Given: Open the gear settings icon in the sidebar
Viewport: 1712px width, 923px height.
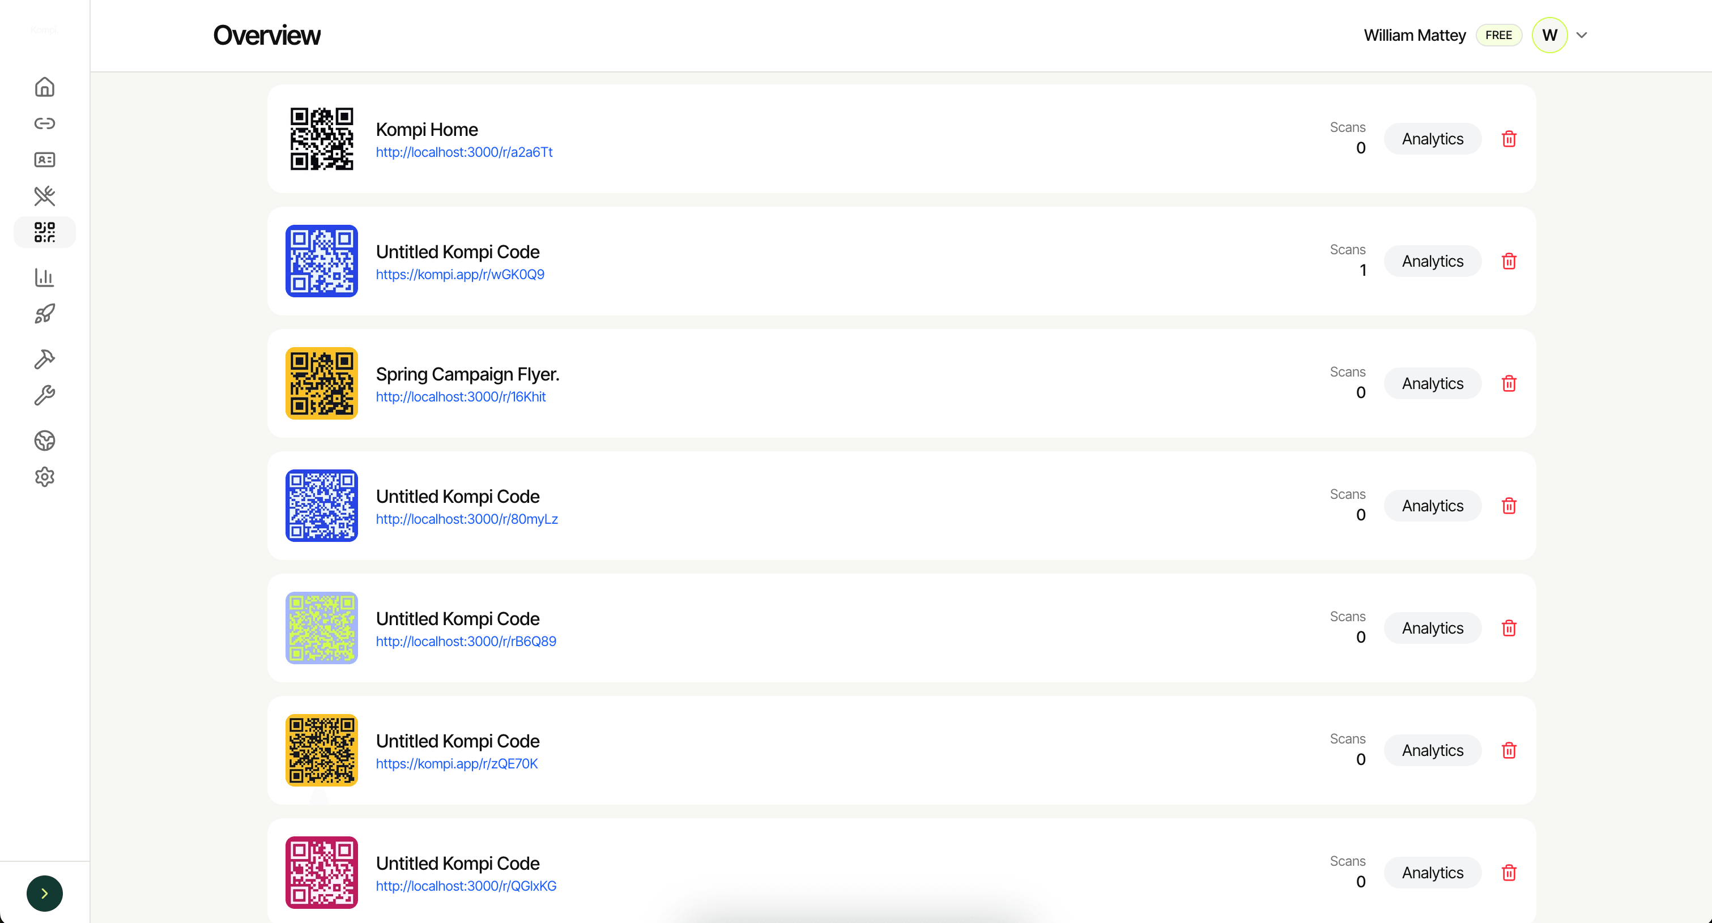Looking at the screenshot, I should 45,476.
